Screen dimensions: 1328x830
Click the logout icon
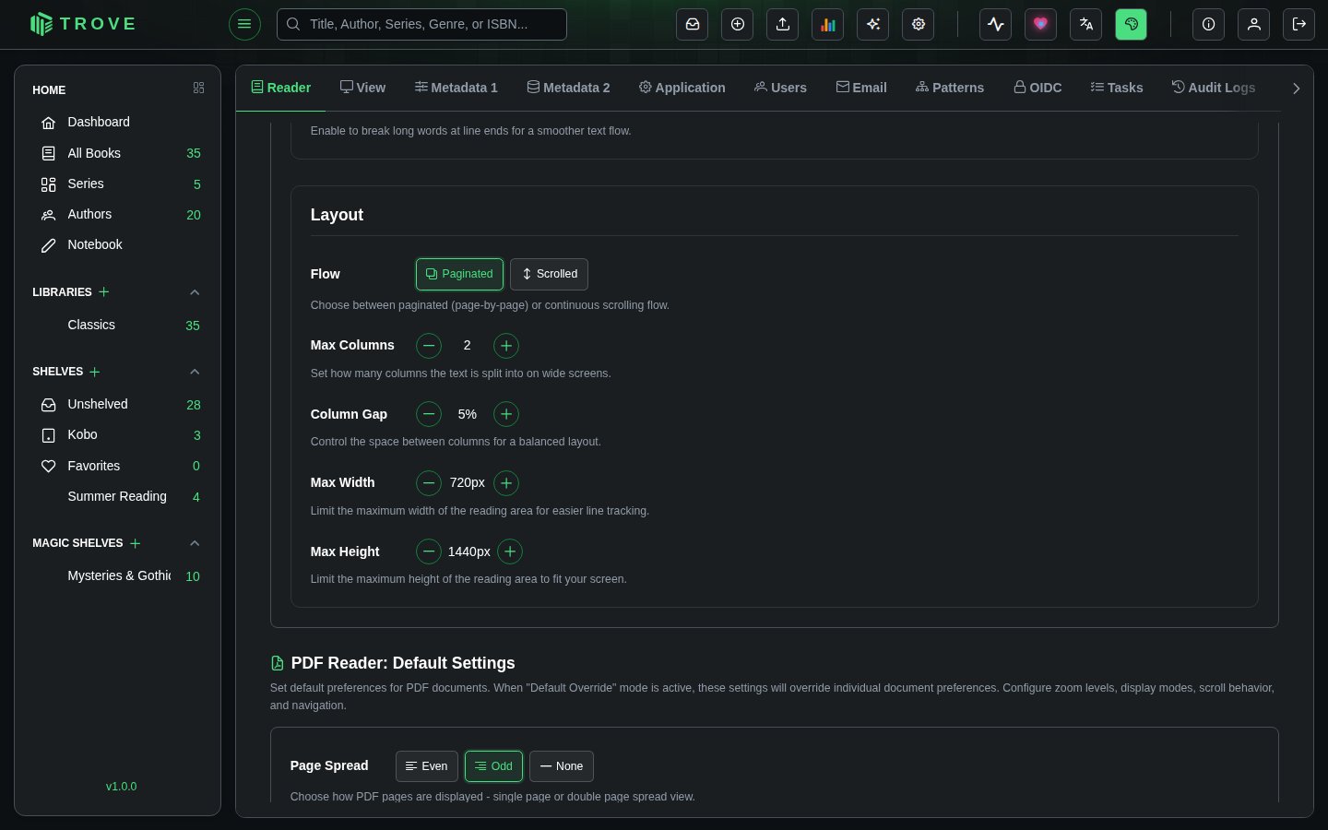coord(1299,24)
